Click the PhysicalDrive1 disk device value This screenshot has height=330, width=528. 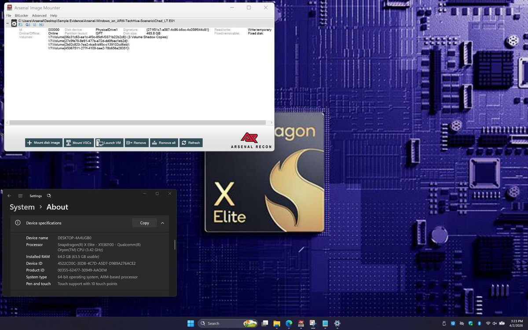[106, 29]
